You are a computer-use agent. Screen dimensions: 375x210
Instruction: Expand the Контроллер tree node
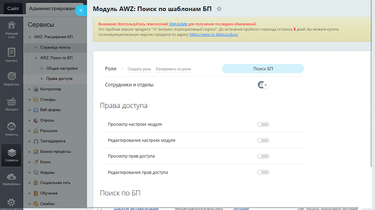tap(30, 89)
